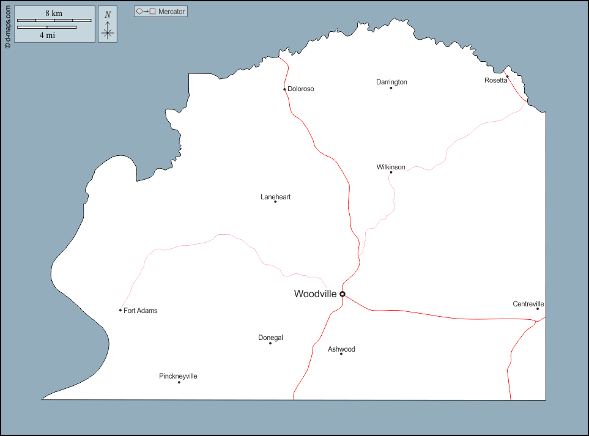
Task: Click the Centreville town label
Action: pos(528,304)
